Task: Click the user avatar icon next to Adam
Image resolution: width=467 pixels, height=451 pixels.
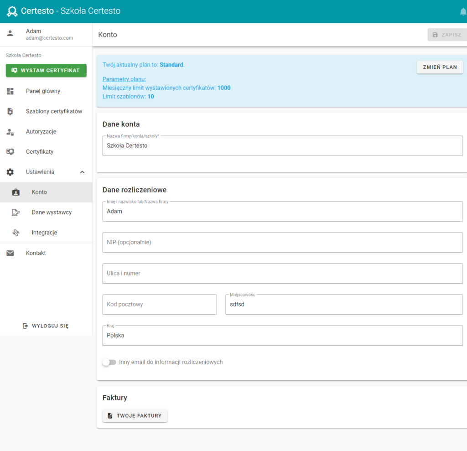Action: 10,33
